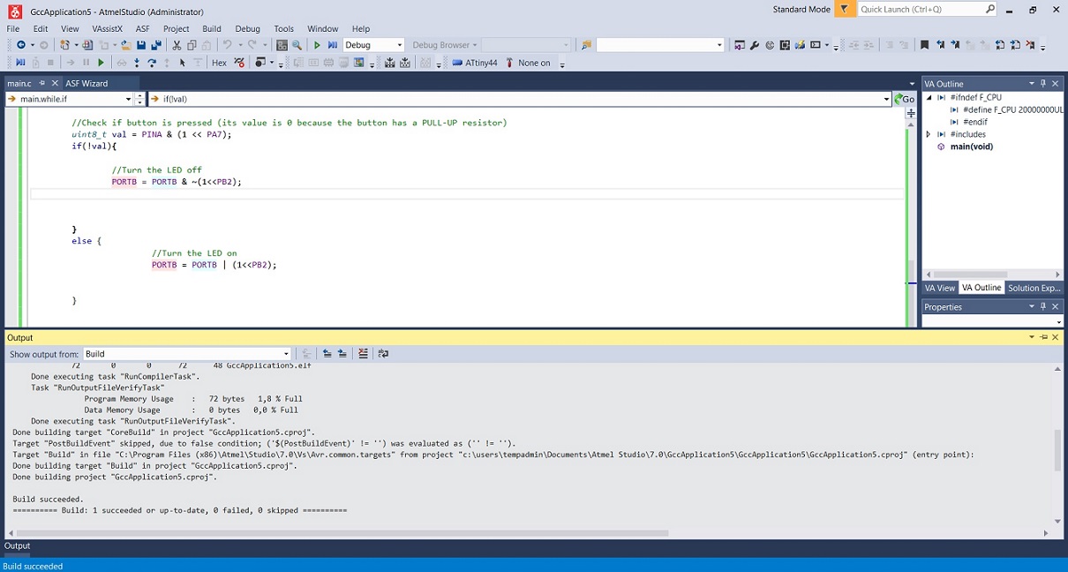Open the Debug menu
The width and height of the screenshot is (1068, 572).
tap(247, 28)
